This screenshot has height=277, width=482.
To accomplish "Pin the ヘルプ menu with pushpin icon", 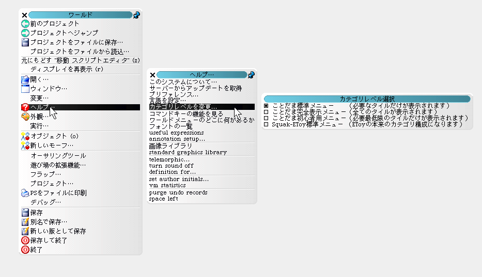I will point(252,75).
